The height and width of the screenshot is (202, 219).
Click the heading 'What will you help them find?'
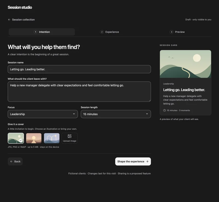tap(44, 47)
